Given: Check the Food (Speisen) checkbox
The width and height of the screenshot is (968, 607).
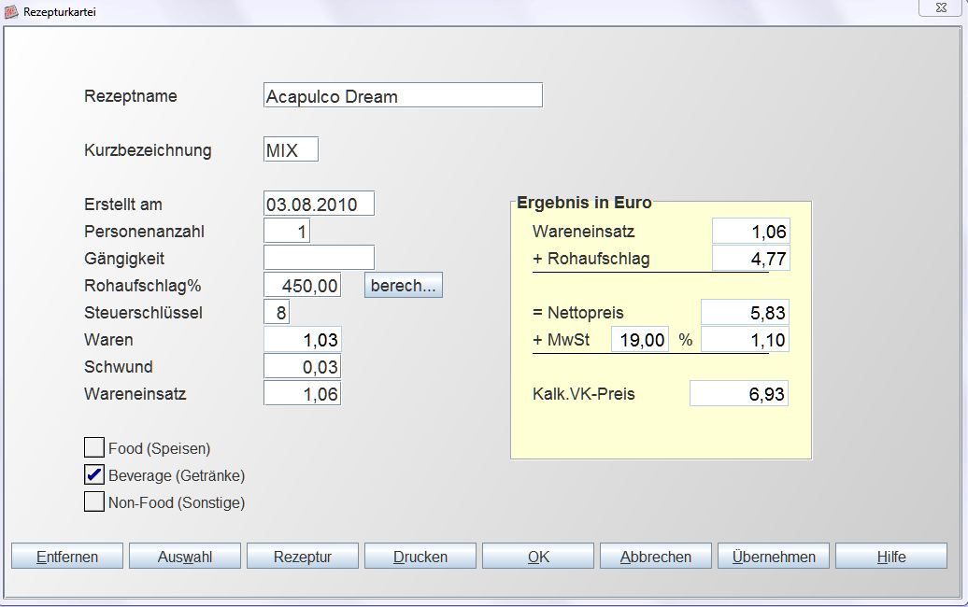Looking at the screenshot, I should point(94,447).
